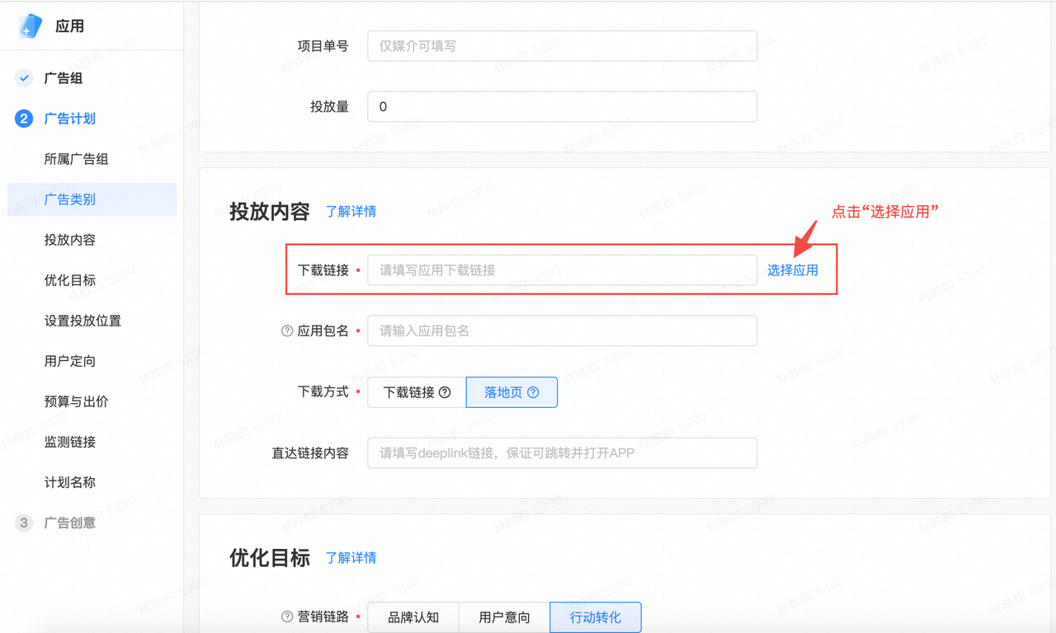
Task: Click the deeplink 直达链接内容 input field
Action: 562,452
